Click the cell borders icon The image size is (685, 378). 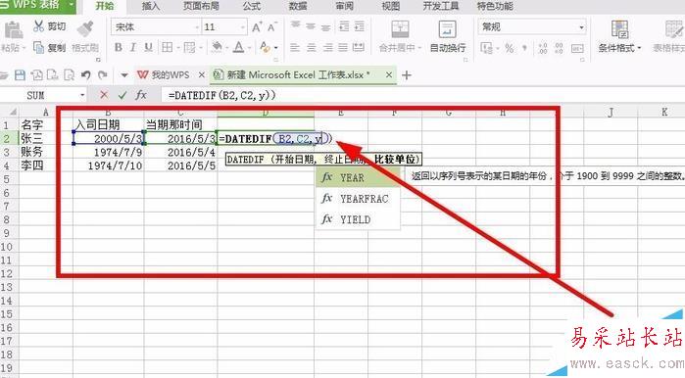coord(167,47)
